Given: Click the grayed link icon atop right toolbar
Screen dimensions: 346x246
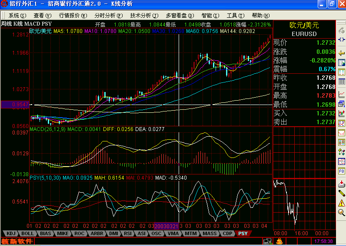Looking at the screenshot, I should click(x=341, y=30).
